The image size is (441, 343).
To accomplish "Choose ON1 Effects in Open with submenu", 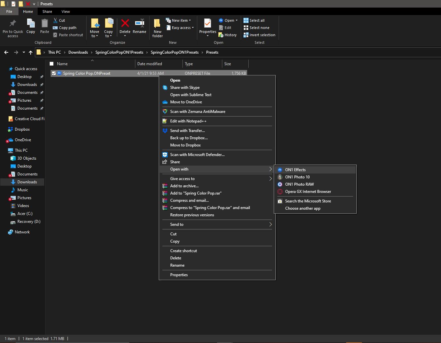I will point(295,170).
